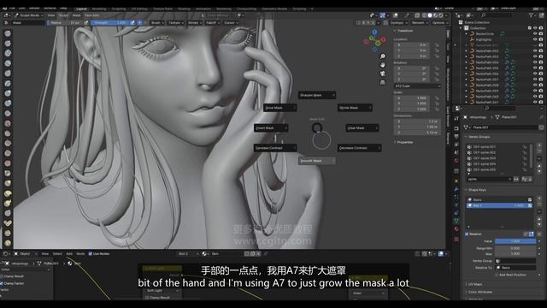
Task: Click the outliner filter funnel icon
Action: [x=531, y=15]
